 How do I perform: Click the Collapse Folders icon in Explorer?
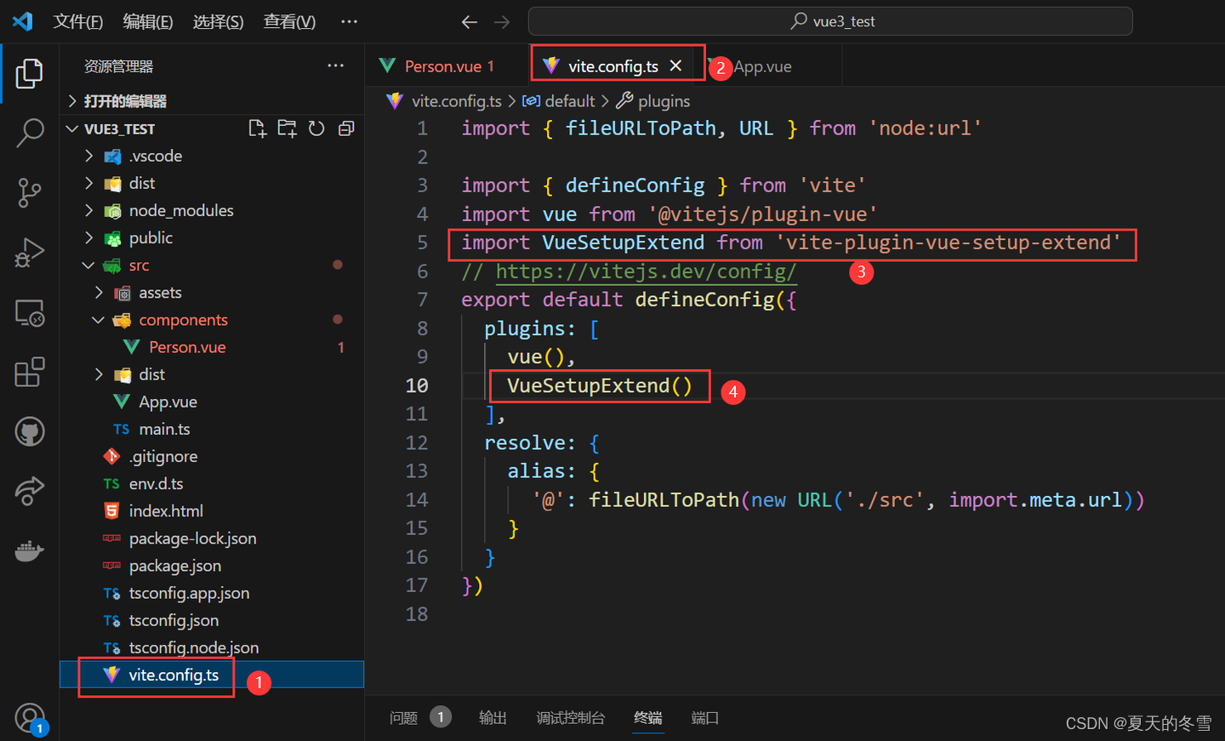pos(345,128)
